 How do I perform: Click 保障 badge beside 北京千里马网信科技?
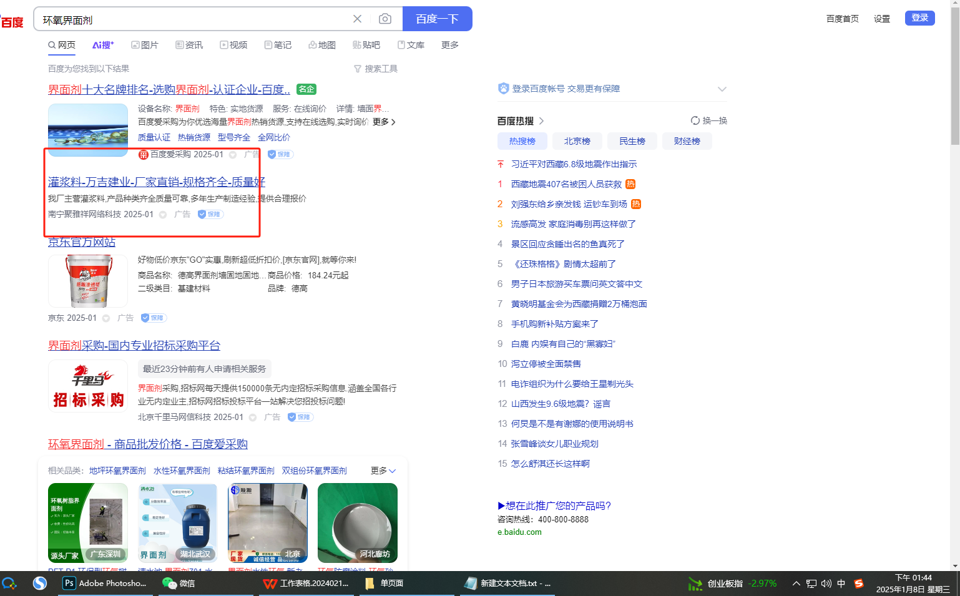[x=300, y=417]
